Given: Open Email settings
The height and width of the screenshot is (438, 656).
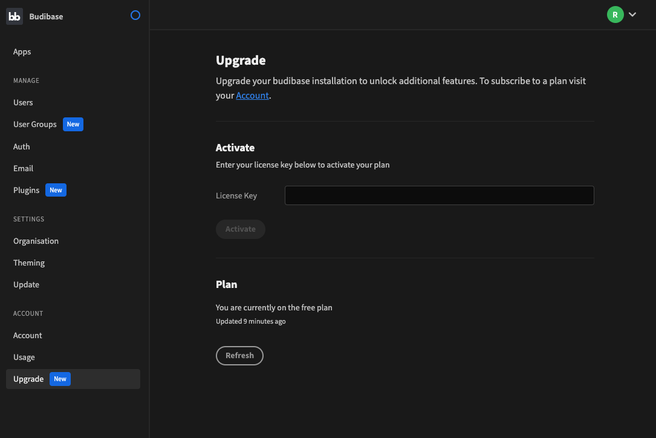Looking at the screenshot, I should tap(23, 168).
